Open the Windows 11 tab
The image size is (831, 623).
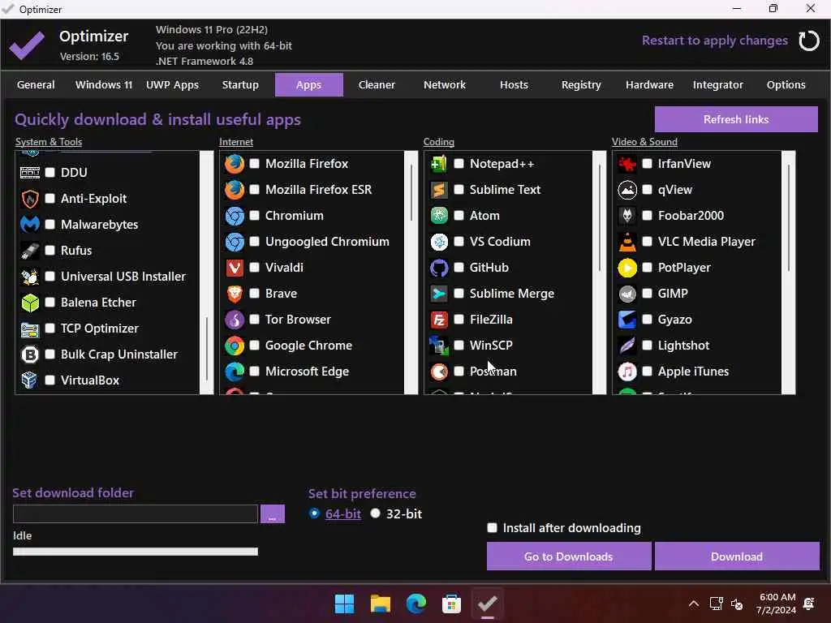[104, 84]
